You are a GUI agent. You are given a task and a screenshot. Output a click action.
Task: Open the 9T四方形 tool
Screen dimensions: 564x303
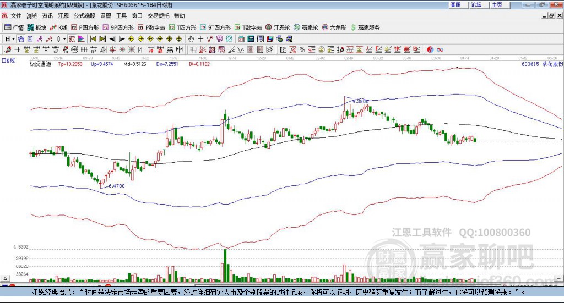pos(215,27)
